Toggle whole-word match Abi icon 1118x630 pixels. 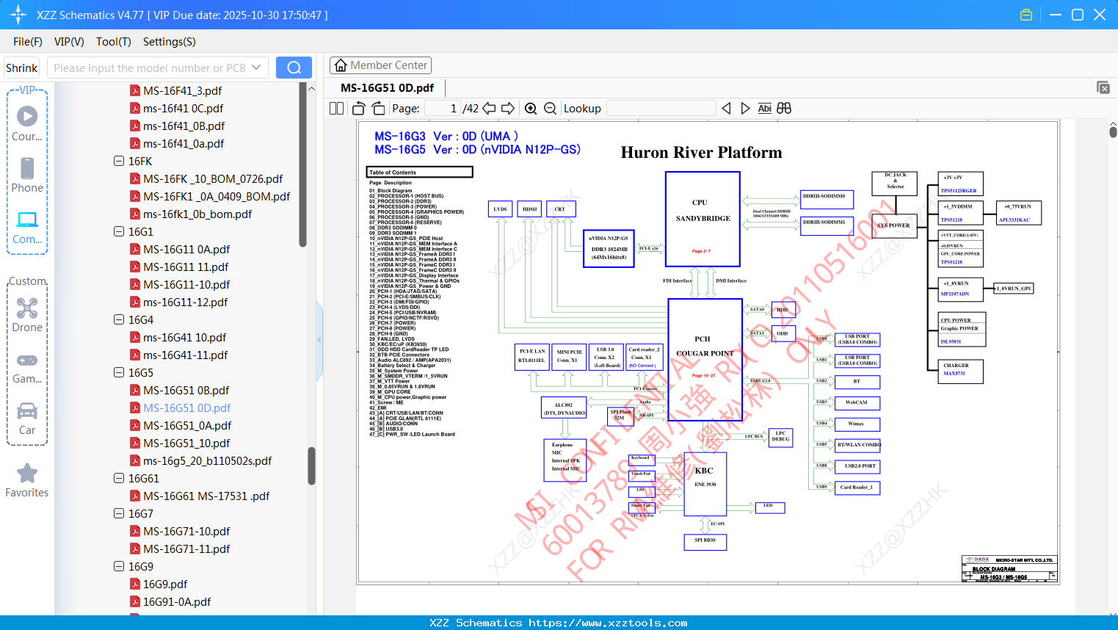click(764, 109)
